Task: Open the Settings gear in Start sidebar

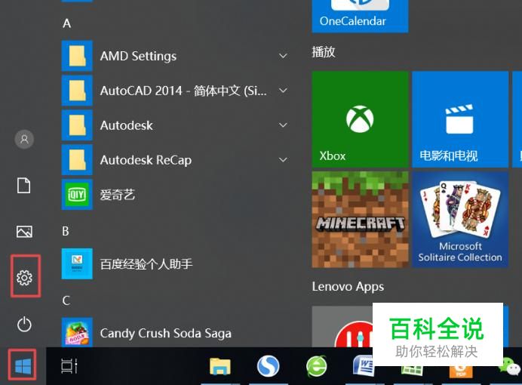Action: (x=24, y=278)
